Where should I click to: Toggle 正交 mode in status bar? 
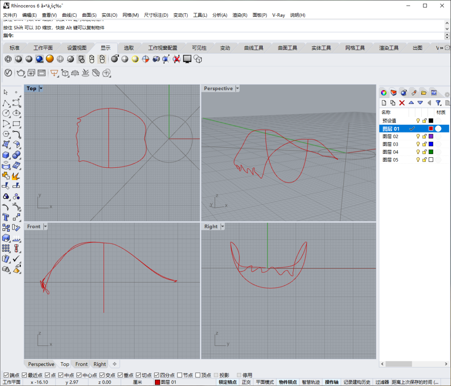pyautogui.click(x=246, y=382)
